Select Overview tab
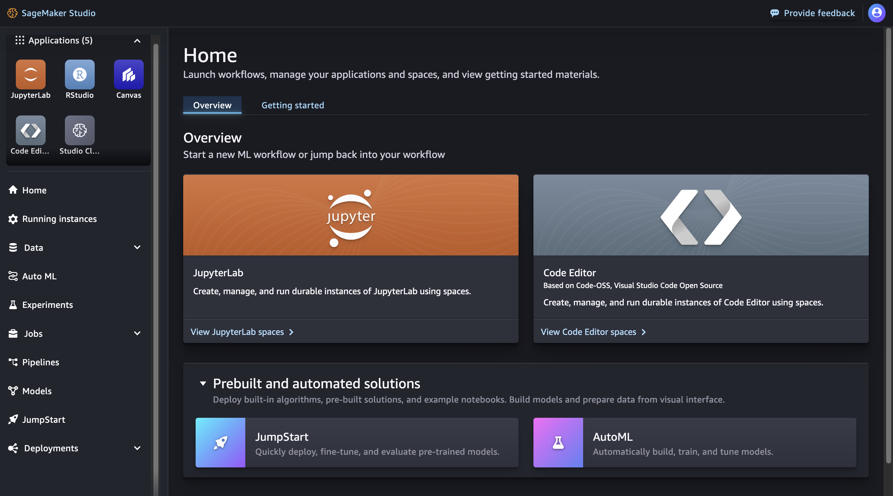893x496 pixels. tap(212, 105)
